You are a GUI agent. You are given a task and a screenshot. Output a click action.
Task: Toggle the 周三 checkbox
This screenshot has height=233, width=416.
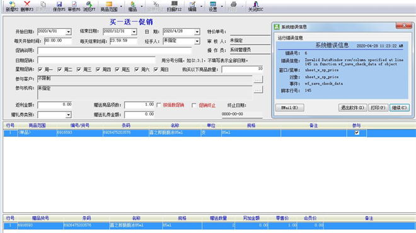tap(79, 70)
